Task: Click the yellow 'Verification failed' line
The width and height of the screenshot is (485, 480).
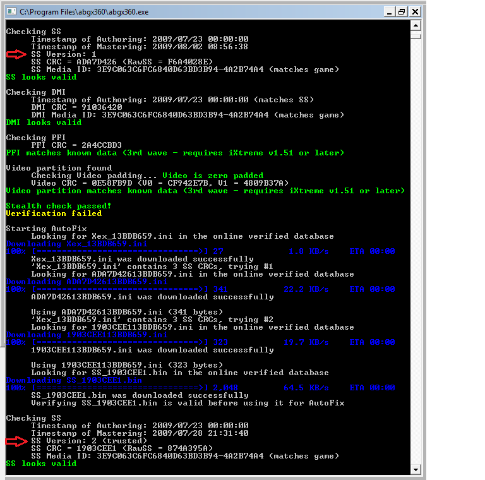Action: pos(54,213)
